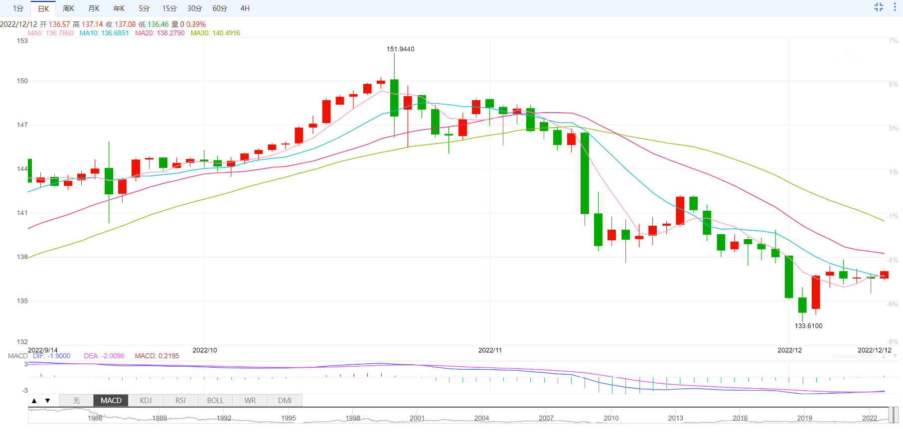The image size is (903, 436).
Task: Click the black up triangle indicator button
Action: [34, 401]
